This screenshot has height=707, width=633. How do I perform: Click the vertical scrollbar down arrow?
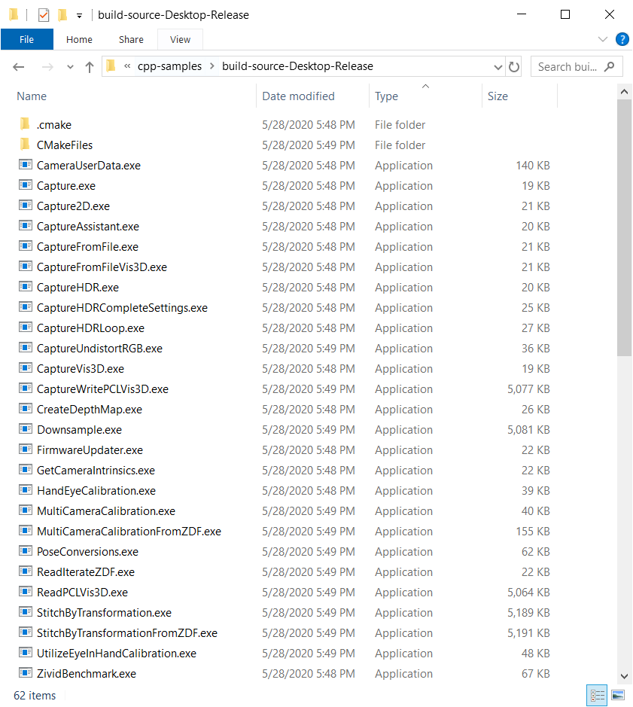[624, 676]
